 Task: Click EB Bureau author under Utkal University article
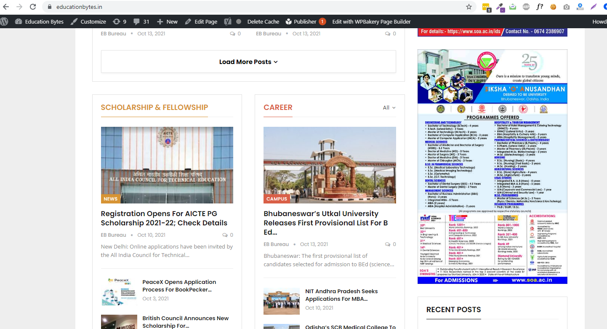pos(276,244)
